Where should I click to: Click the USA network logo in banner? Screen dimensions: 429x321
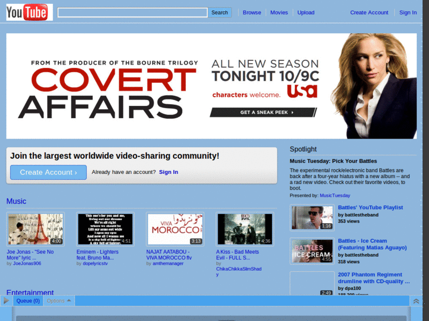302,91
